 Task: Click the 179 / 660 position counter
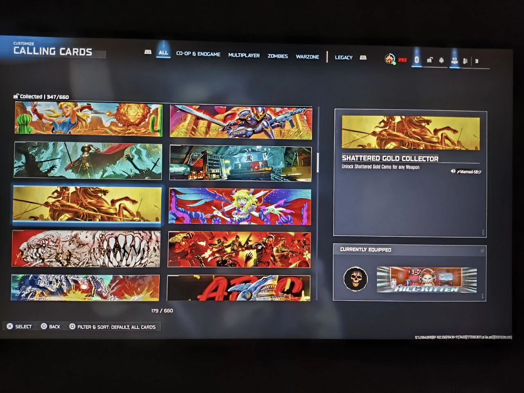click(162, 311)
